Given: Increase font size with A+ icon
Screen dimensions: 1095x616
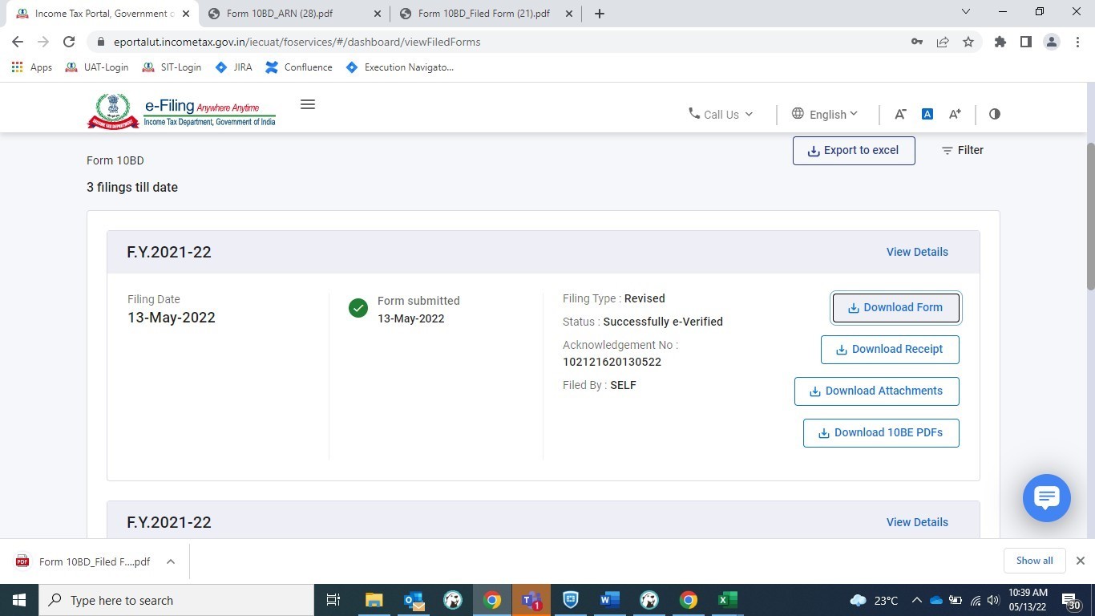Looking at the screenshot, I should [955, 114].
